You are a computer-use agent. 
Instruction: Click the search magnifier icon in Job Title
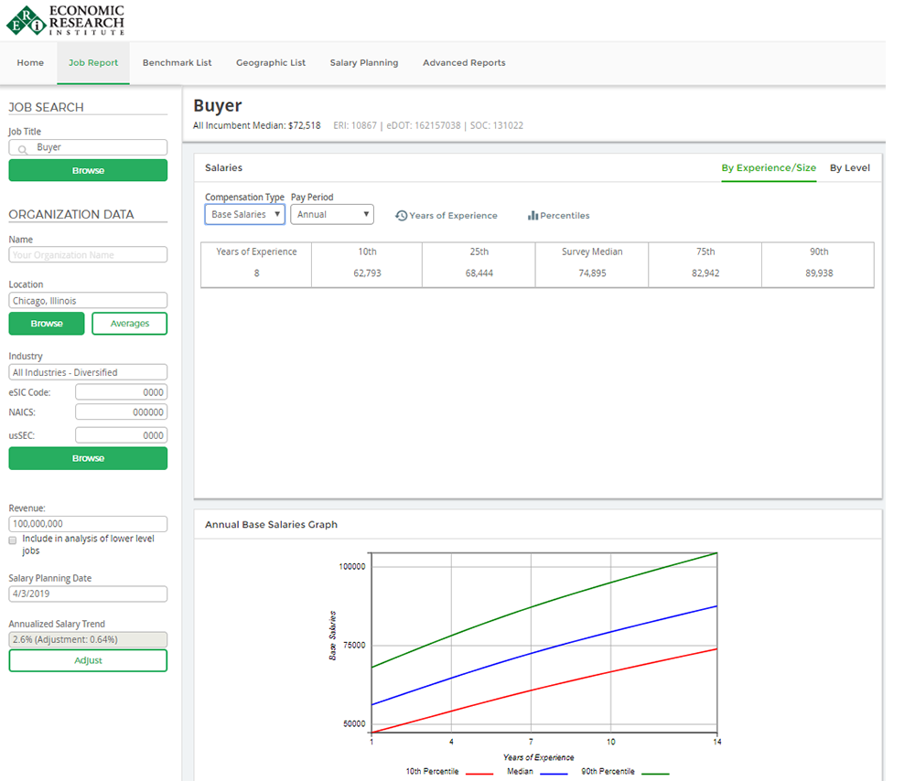(x=22, y=149)
